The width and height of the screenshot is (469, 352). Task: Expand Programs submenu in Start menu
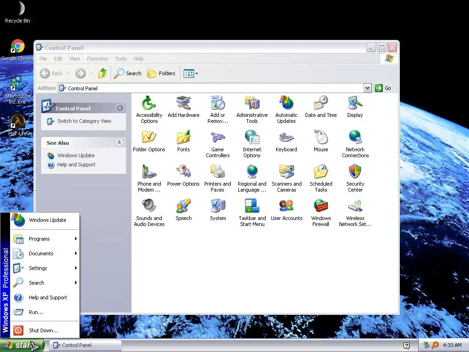tap(45, 239)
